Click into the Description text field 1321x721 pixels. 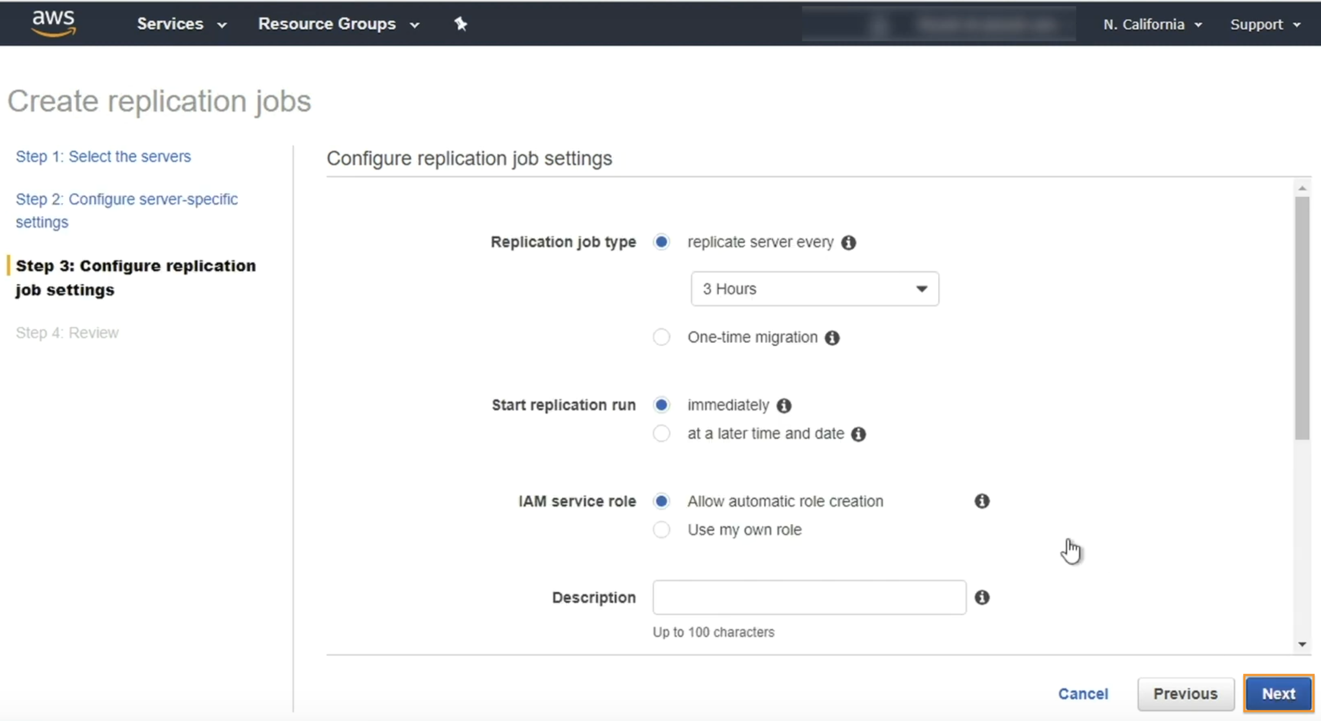pyautogui.click(x=809, y=597)
